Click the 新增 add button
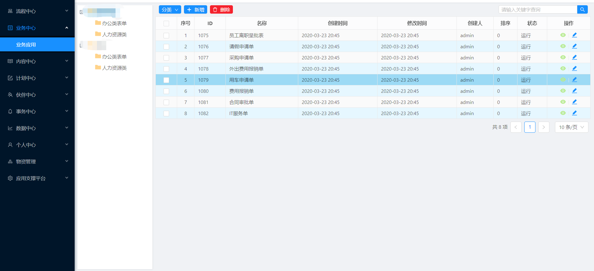594x271 pixels. point(195,10)
